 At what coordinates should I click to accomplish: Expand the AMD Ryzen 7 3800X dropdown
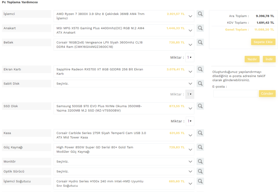124,16
